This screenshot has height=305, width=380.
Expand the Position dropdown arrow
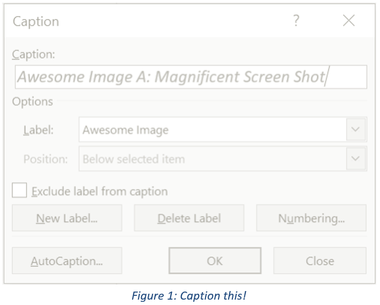click(356, 159)
